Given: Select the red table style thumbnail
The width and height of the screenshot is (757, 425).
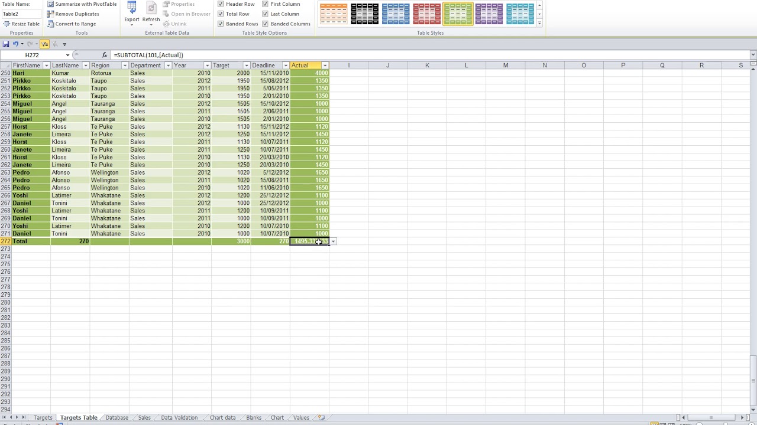Looking at the screenshot, I should pos(426,14).
